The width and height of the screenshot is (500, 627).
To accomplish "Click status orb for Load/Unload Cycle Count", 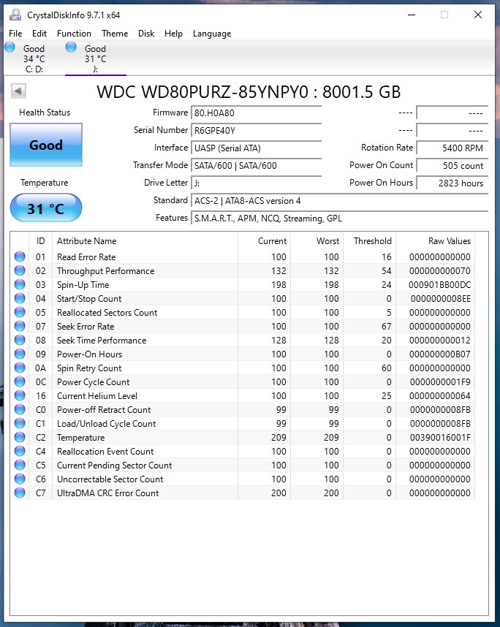I will click(x=20, y=423).
